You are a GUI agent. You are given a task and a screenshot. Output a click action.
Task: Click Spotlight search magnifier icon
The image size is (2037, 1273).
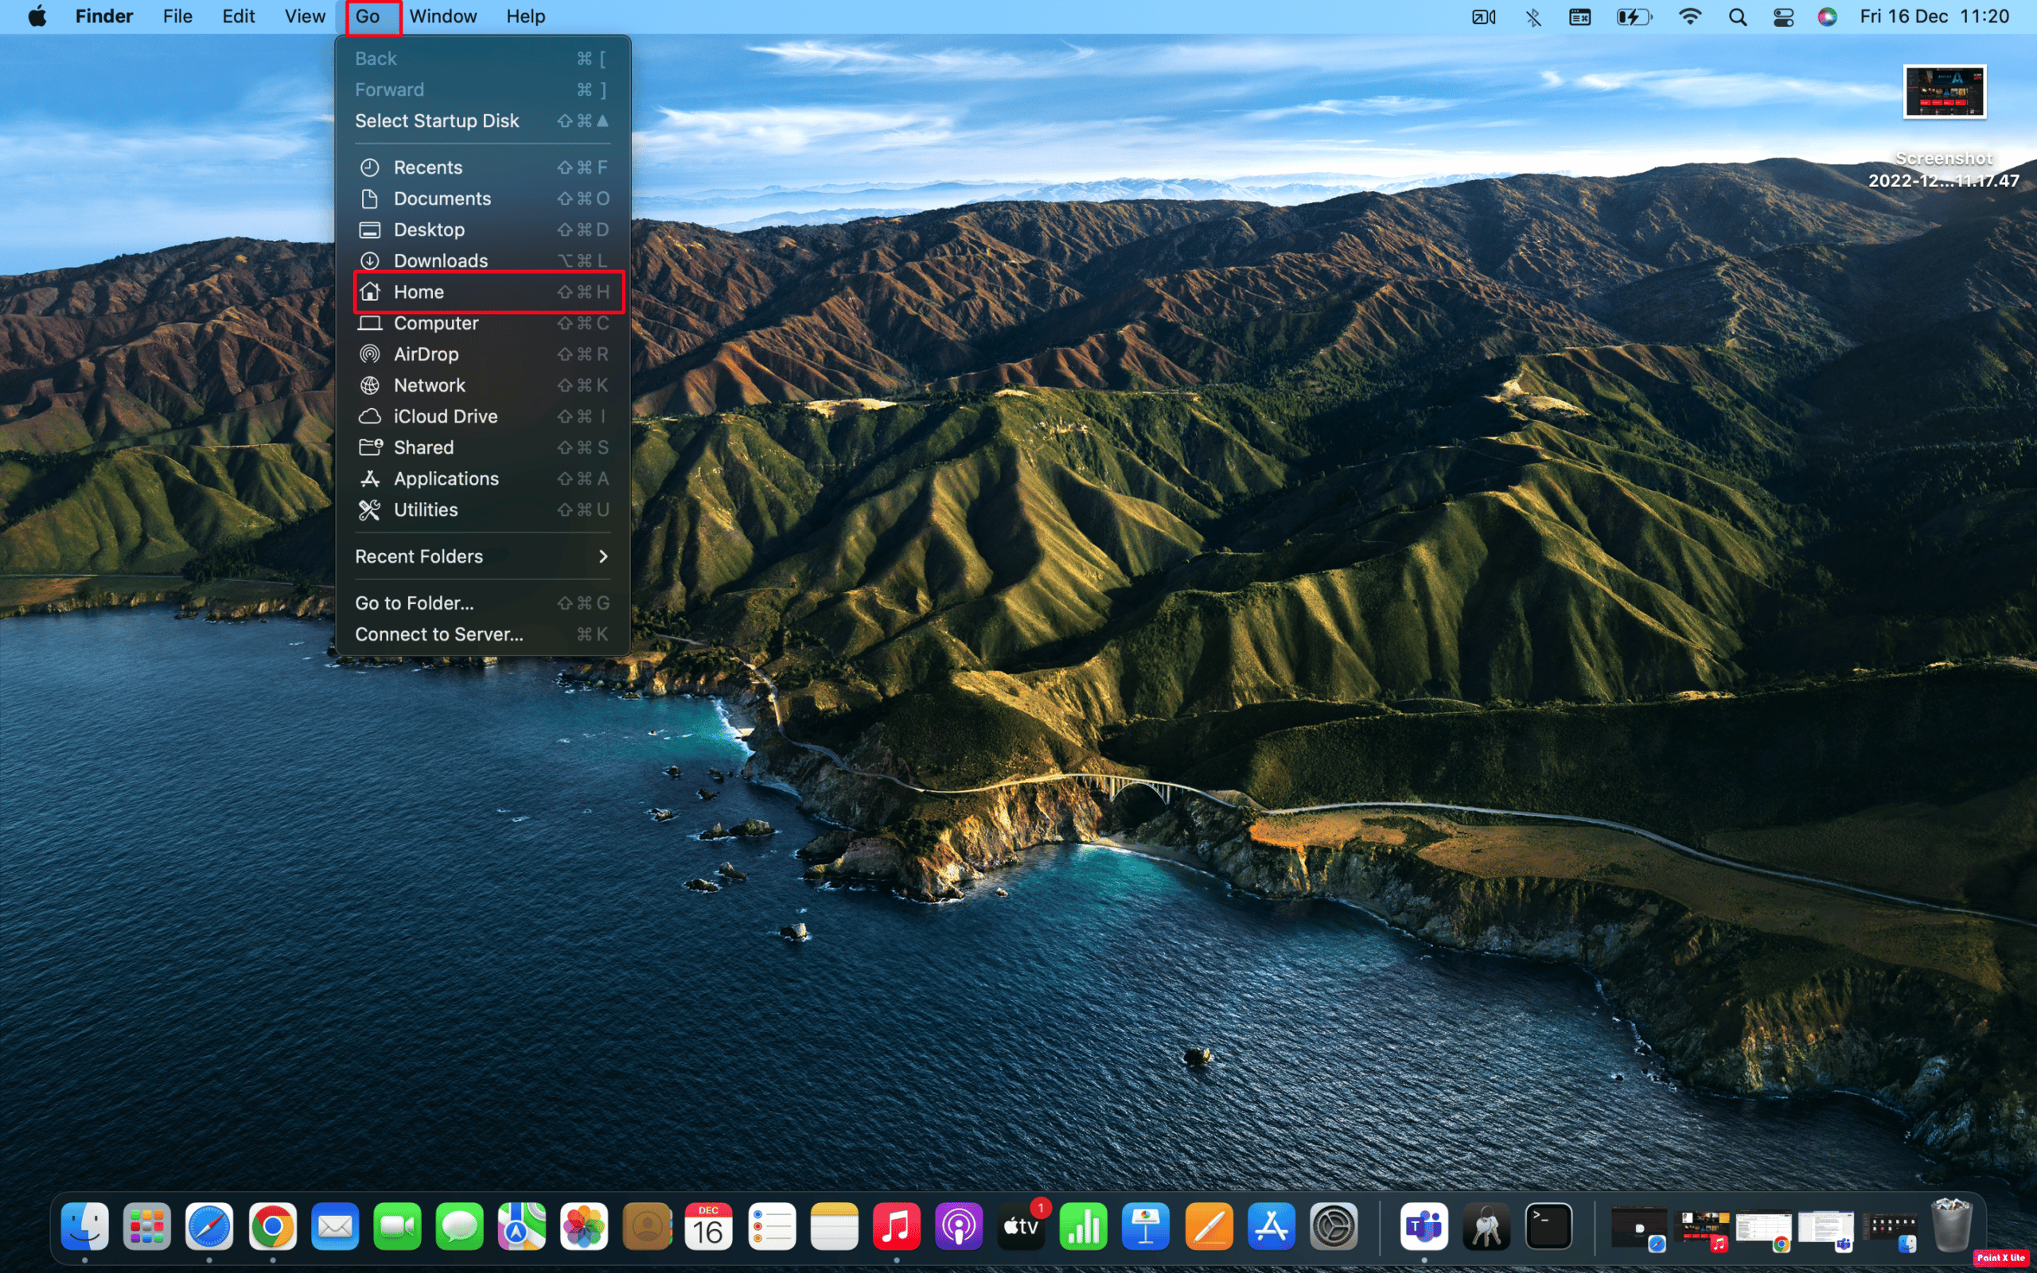(x=1737, y=17)
